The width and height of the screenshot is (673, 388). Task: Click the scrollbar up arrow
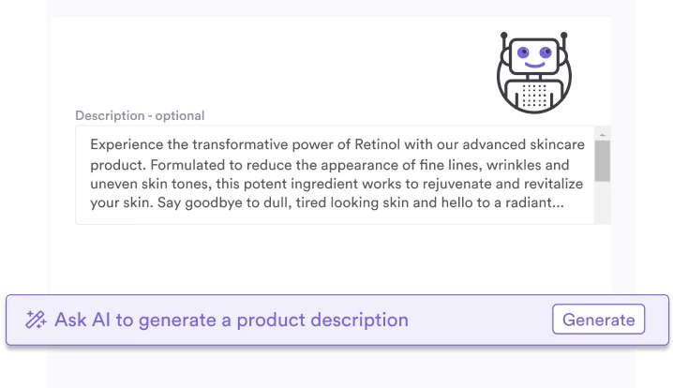click(603, 133)
